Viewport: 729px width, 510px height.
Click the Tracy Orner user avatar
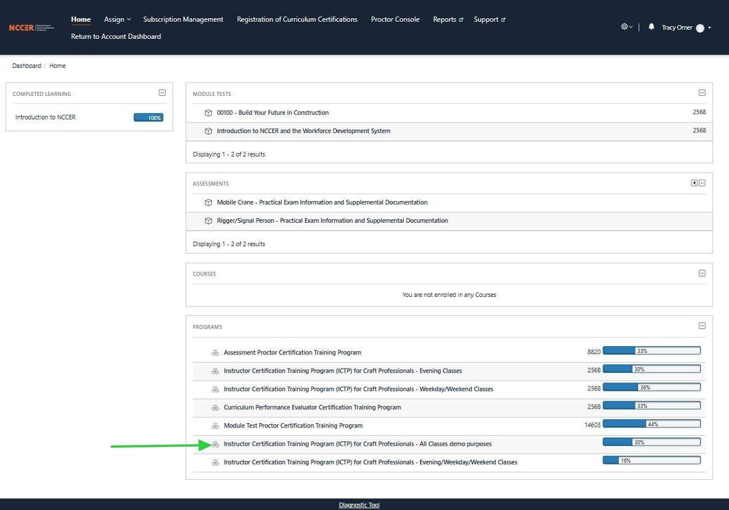point(700,28)
